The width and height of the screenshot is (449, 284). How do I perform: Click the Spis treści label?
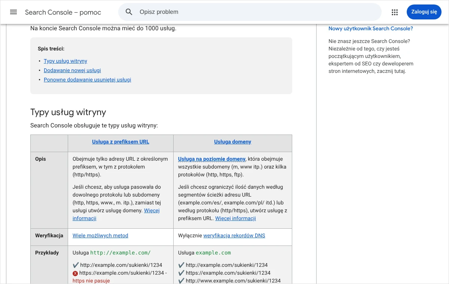(x=51, y=49)
